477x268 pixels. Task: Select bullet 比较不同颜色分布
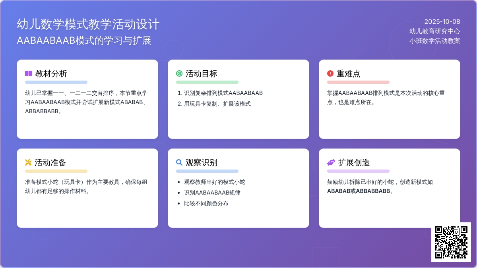coord(206,203)
